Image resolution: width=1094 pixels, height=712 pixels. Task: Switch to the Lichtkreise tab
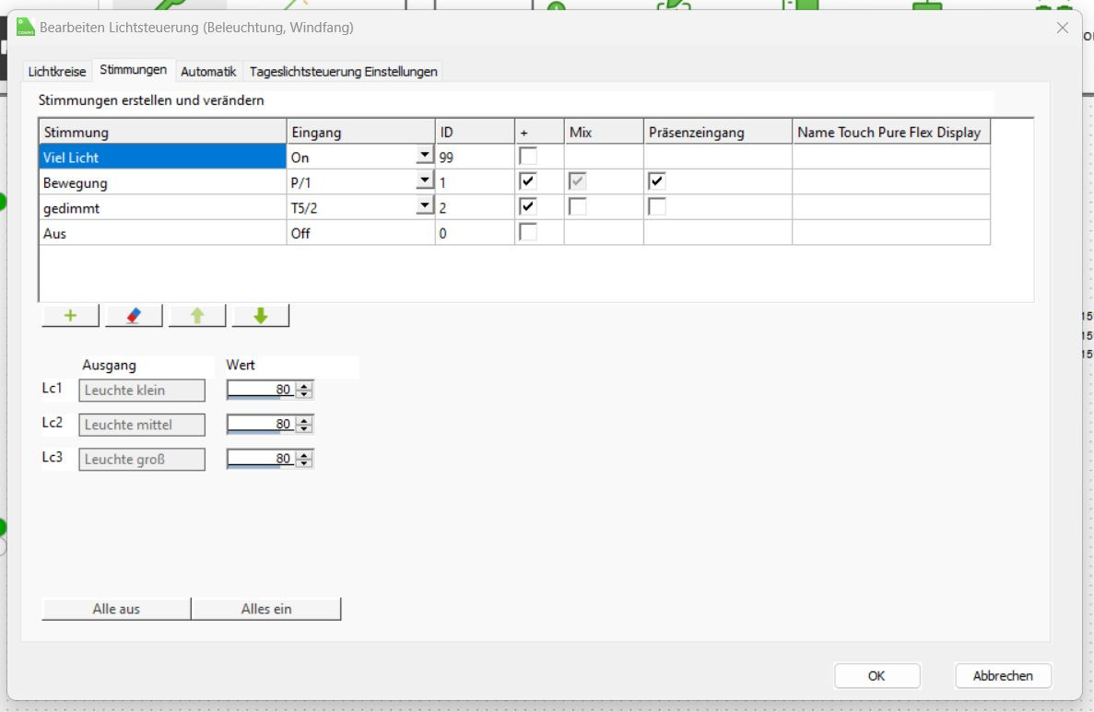(x=57, y=72)
